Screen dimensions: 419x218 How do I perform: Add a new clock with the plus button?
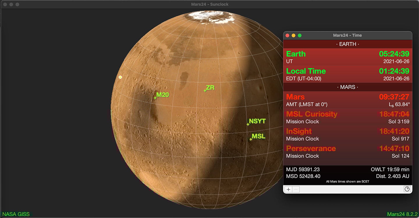288,189
